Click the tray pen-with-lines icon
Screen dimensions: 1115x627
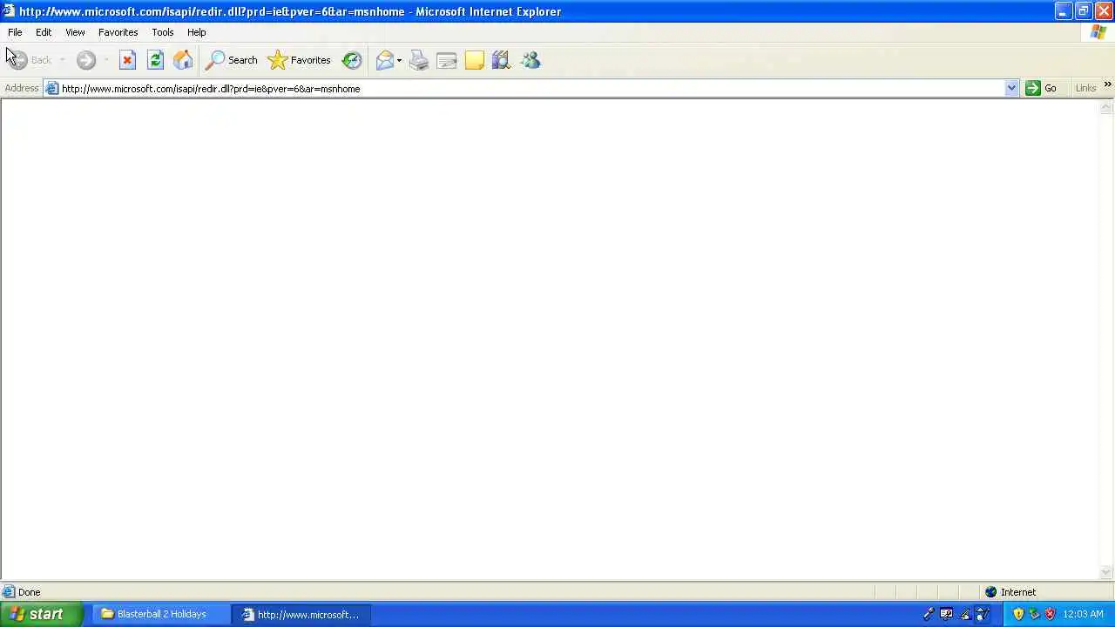point(964,614)
